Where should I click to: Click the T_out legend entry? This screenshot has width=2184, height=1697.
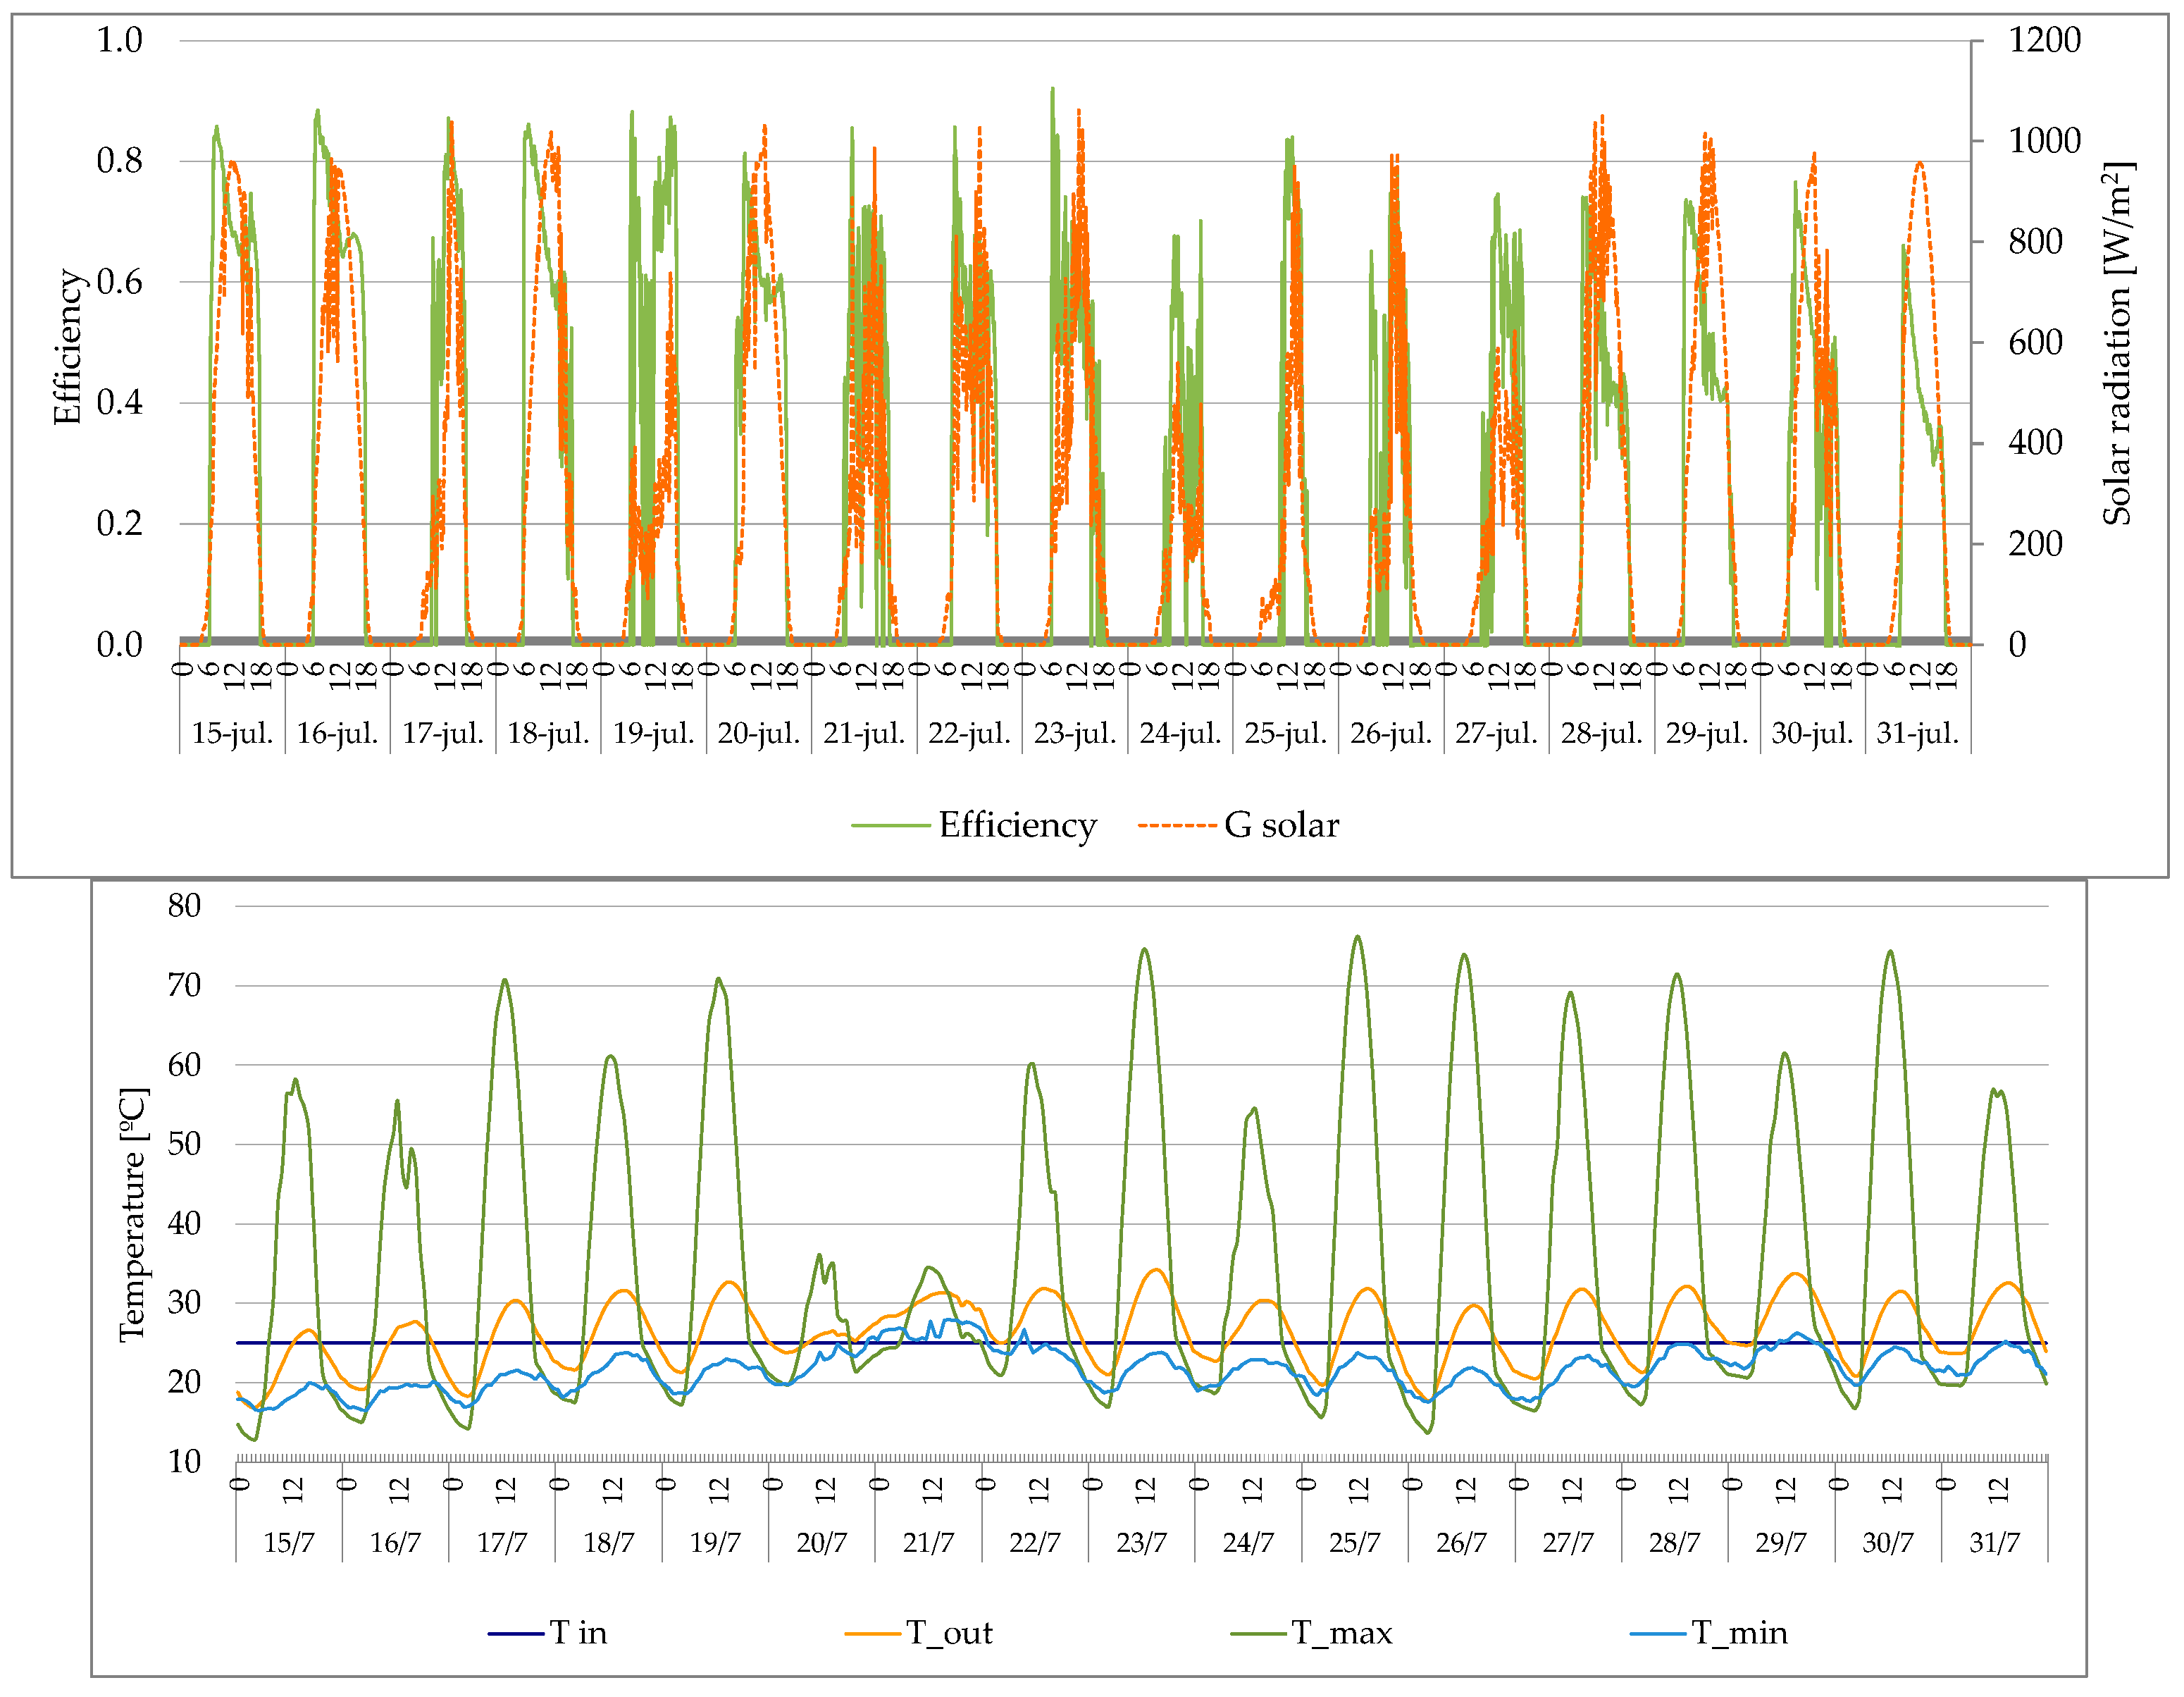coord(948,1632)
